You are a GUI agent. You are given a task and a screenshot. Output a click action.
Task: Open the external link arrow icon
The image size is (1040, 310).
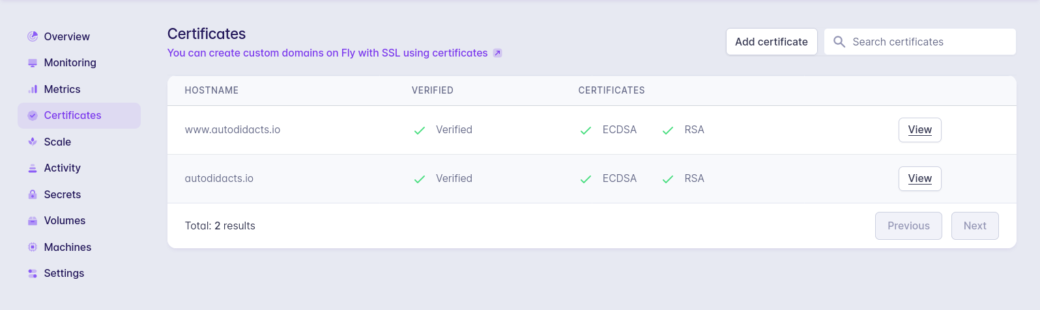tap(497, 53)
